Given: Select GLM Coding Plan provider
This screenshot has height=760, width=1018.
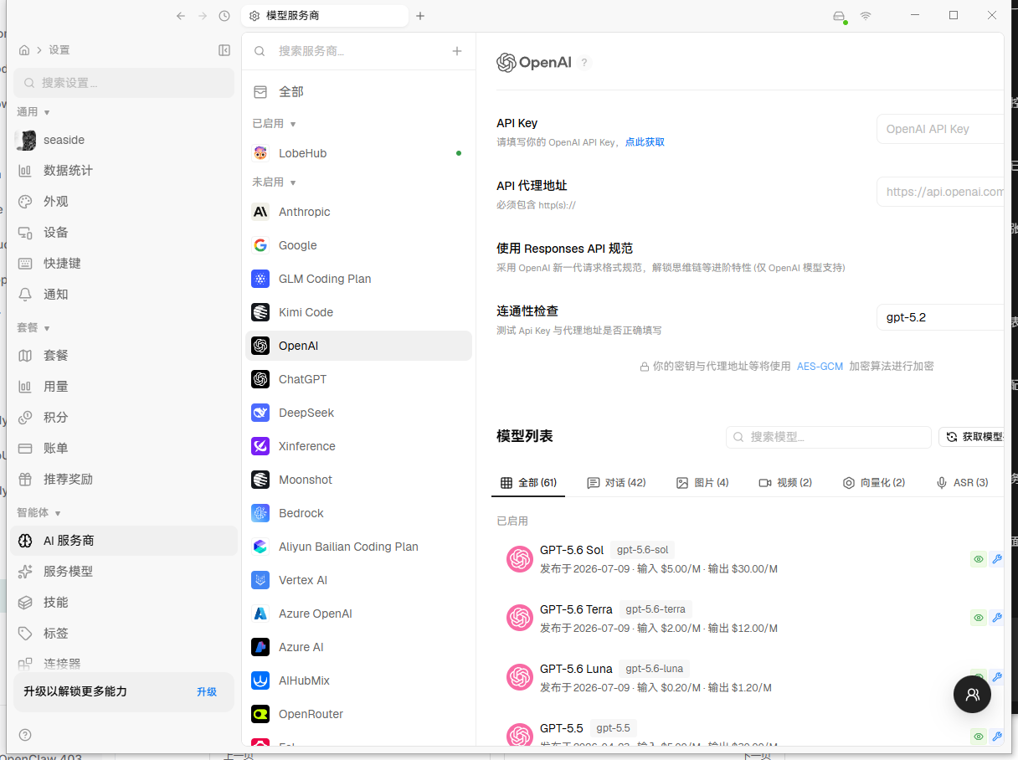Looking at the screenshot, I should 358,279.
